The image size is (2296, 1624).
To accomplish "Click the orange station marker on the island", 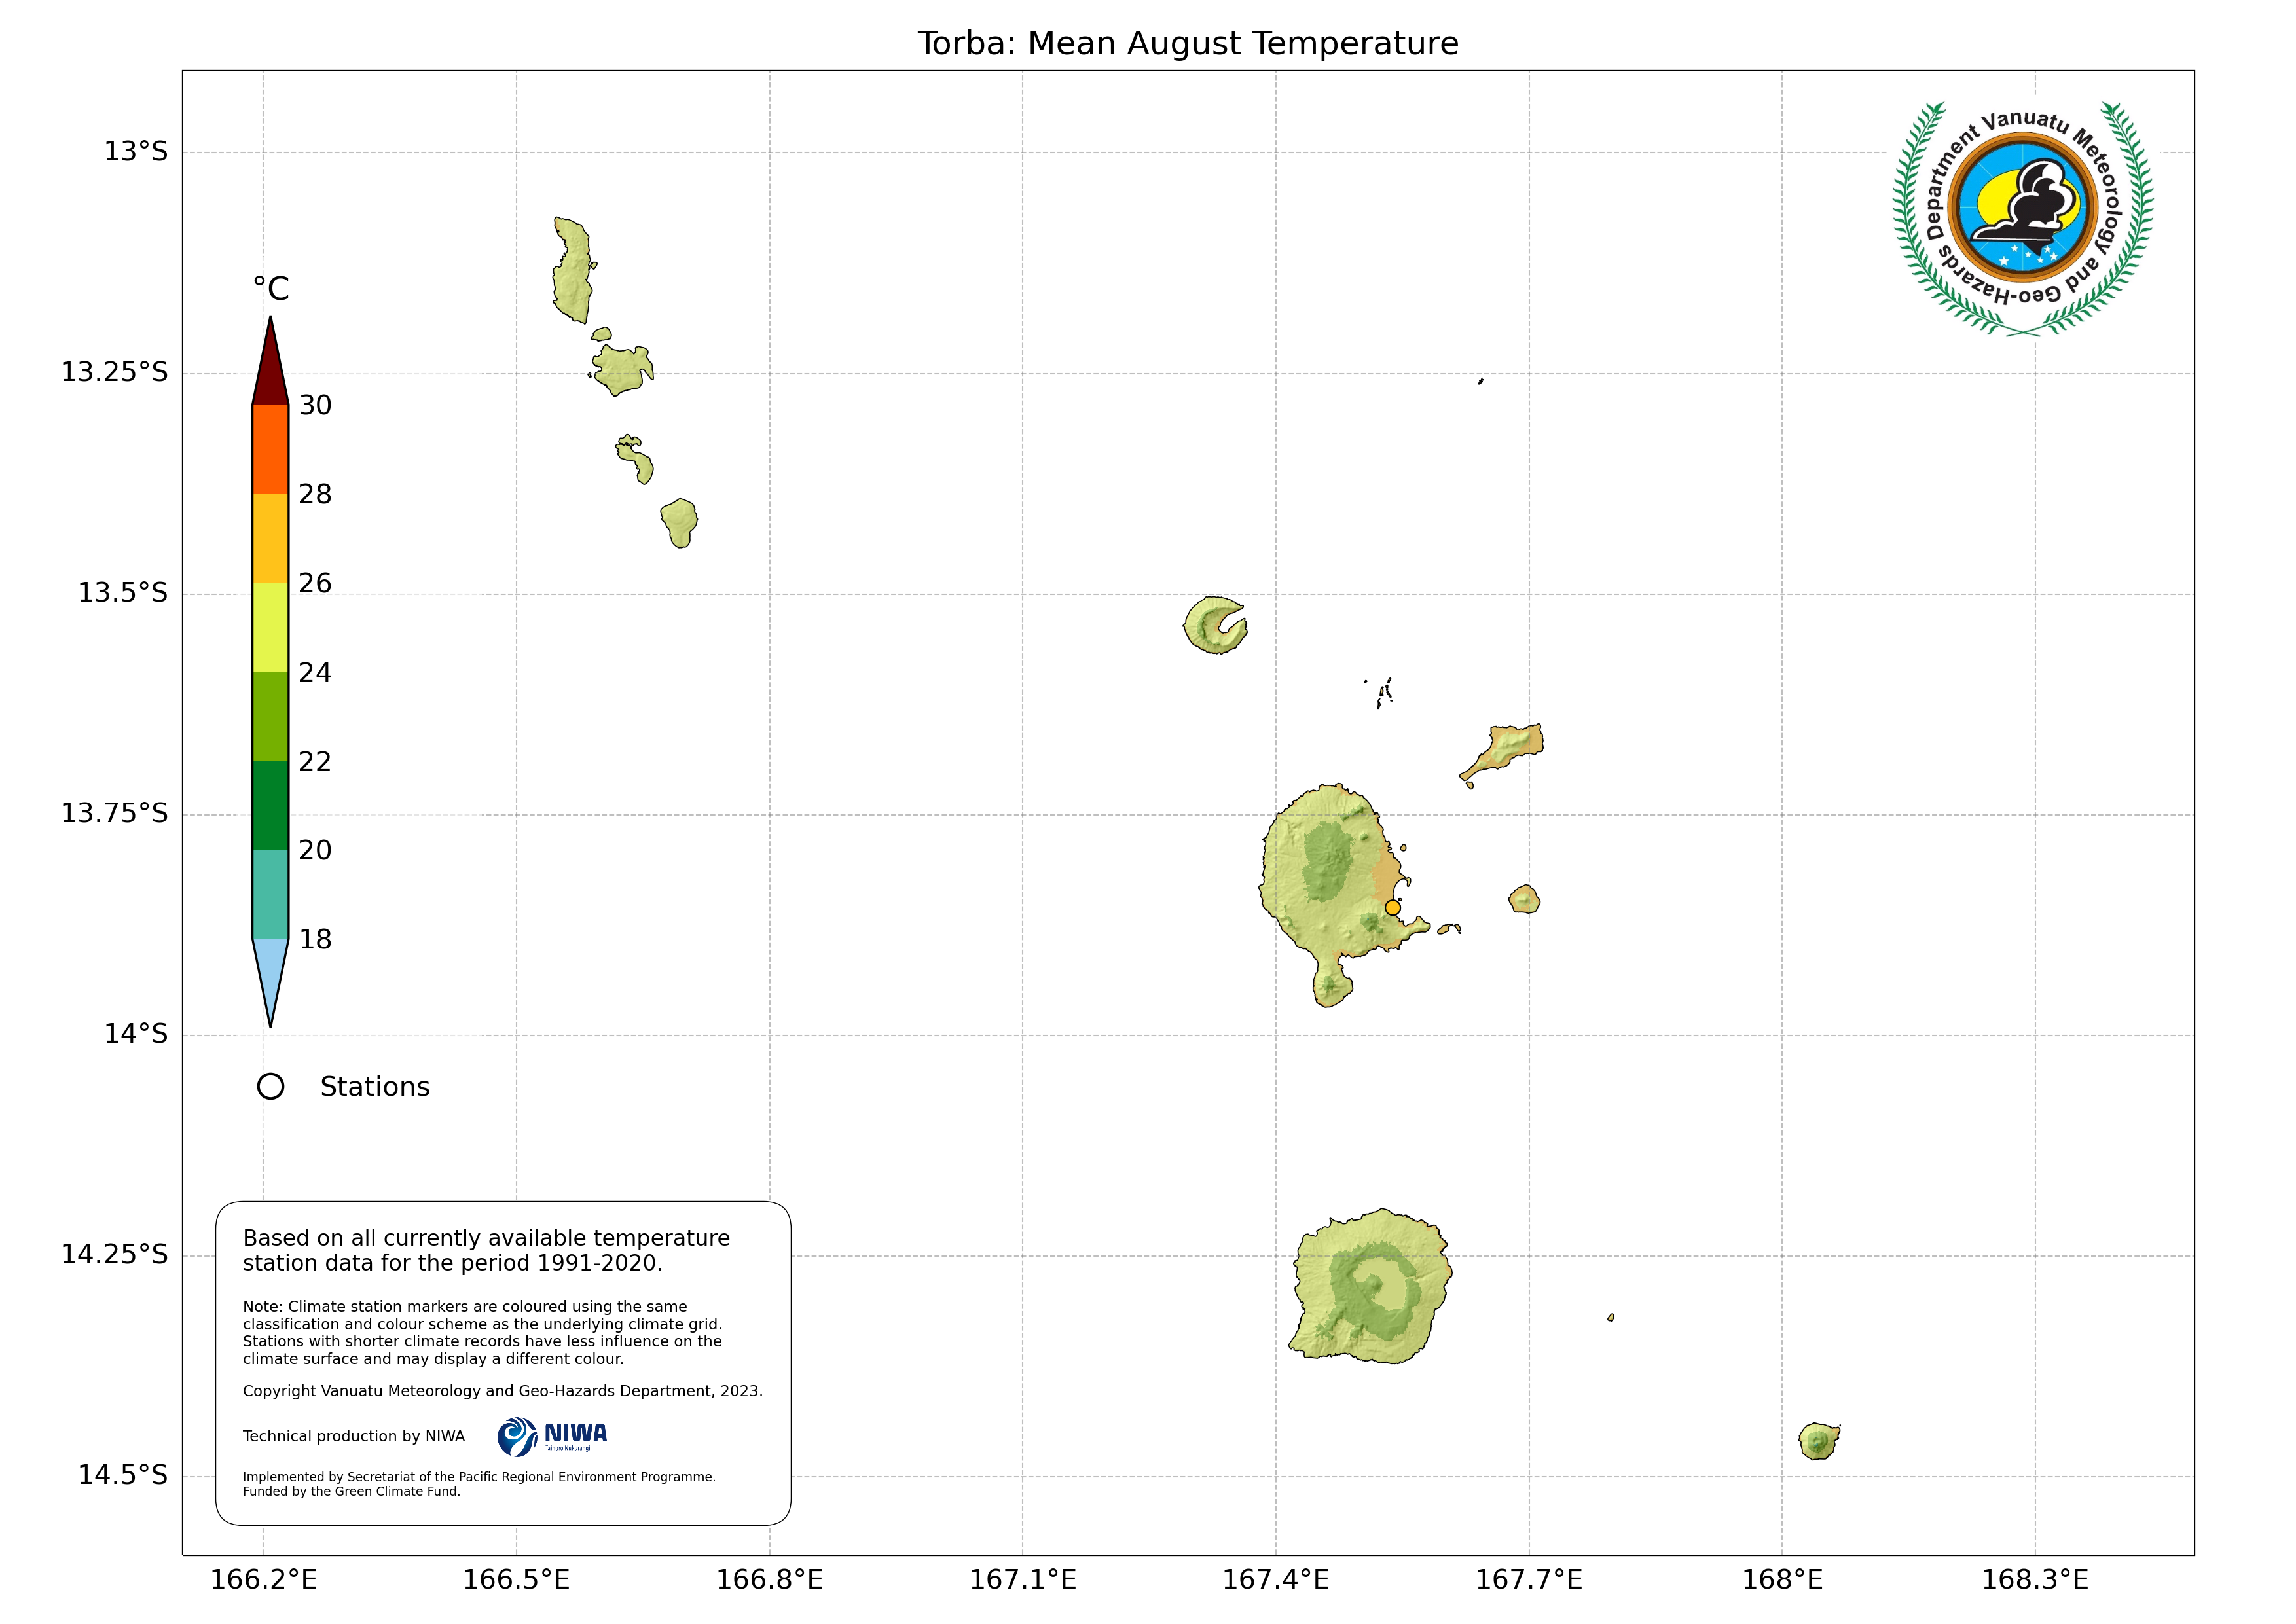I will [1392, 908].
